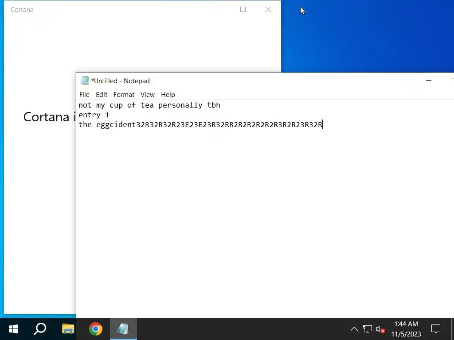The width and height of the screenshot is (454, 340).
Task: Click the '*Untitled - Notepad' title bar
Action: [121, 81]
